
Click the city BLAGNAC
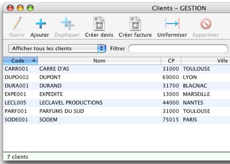click(x=195, y=85)
